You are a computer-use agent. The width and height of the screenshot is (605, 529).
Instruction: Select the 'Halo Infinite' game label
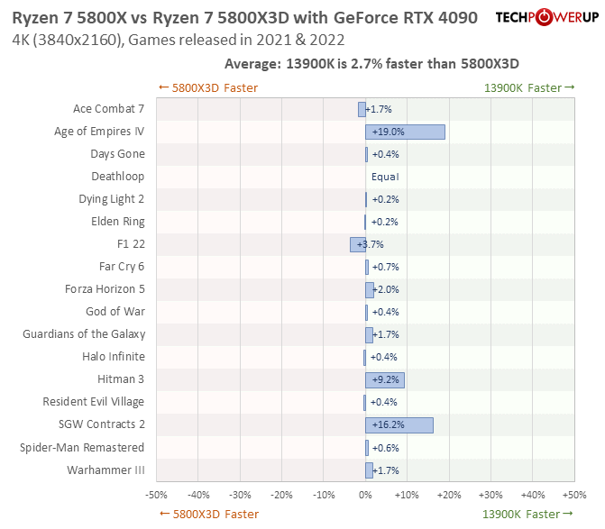coord(114,357)
